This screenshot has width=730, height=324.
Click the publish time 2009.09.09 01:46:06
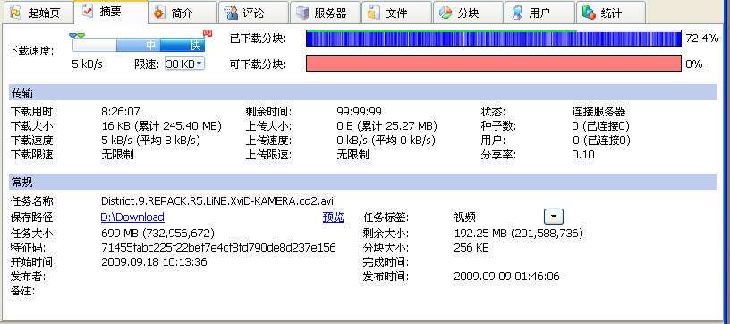click(506, 277)
